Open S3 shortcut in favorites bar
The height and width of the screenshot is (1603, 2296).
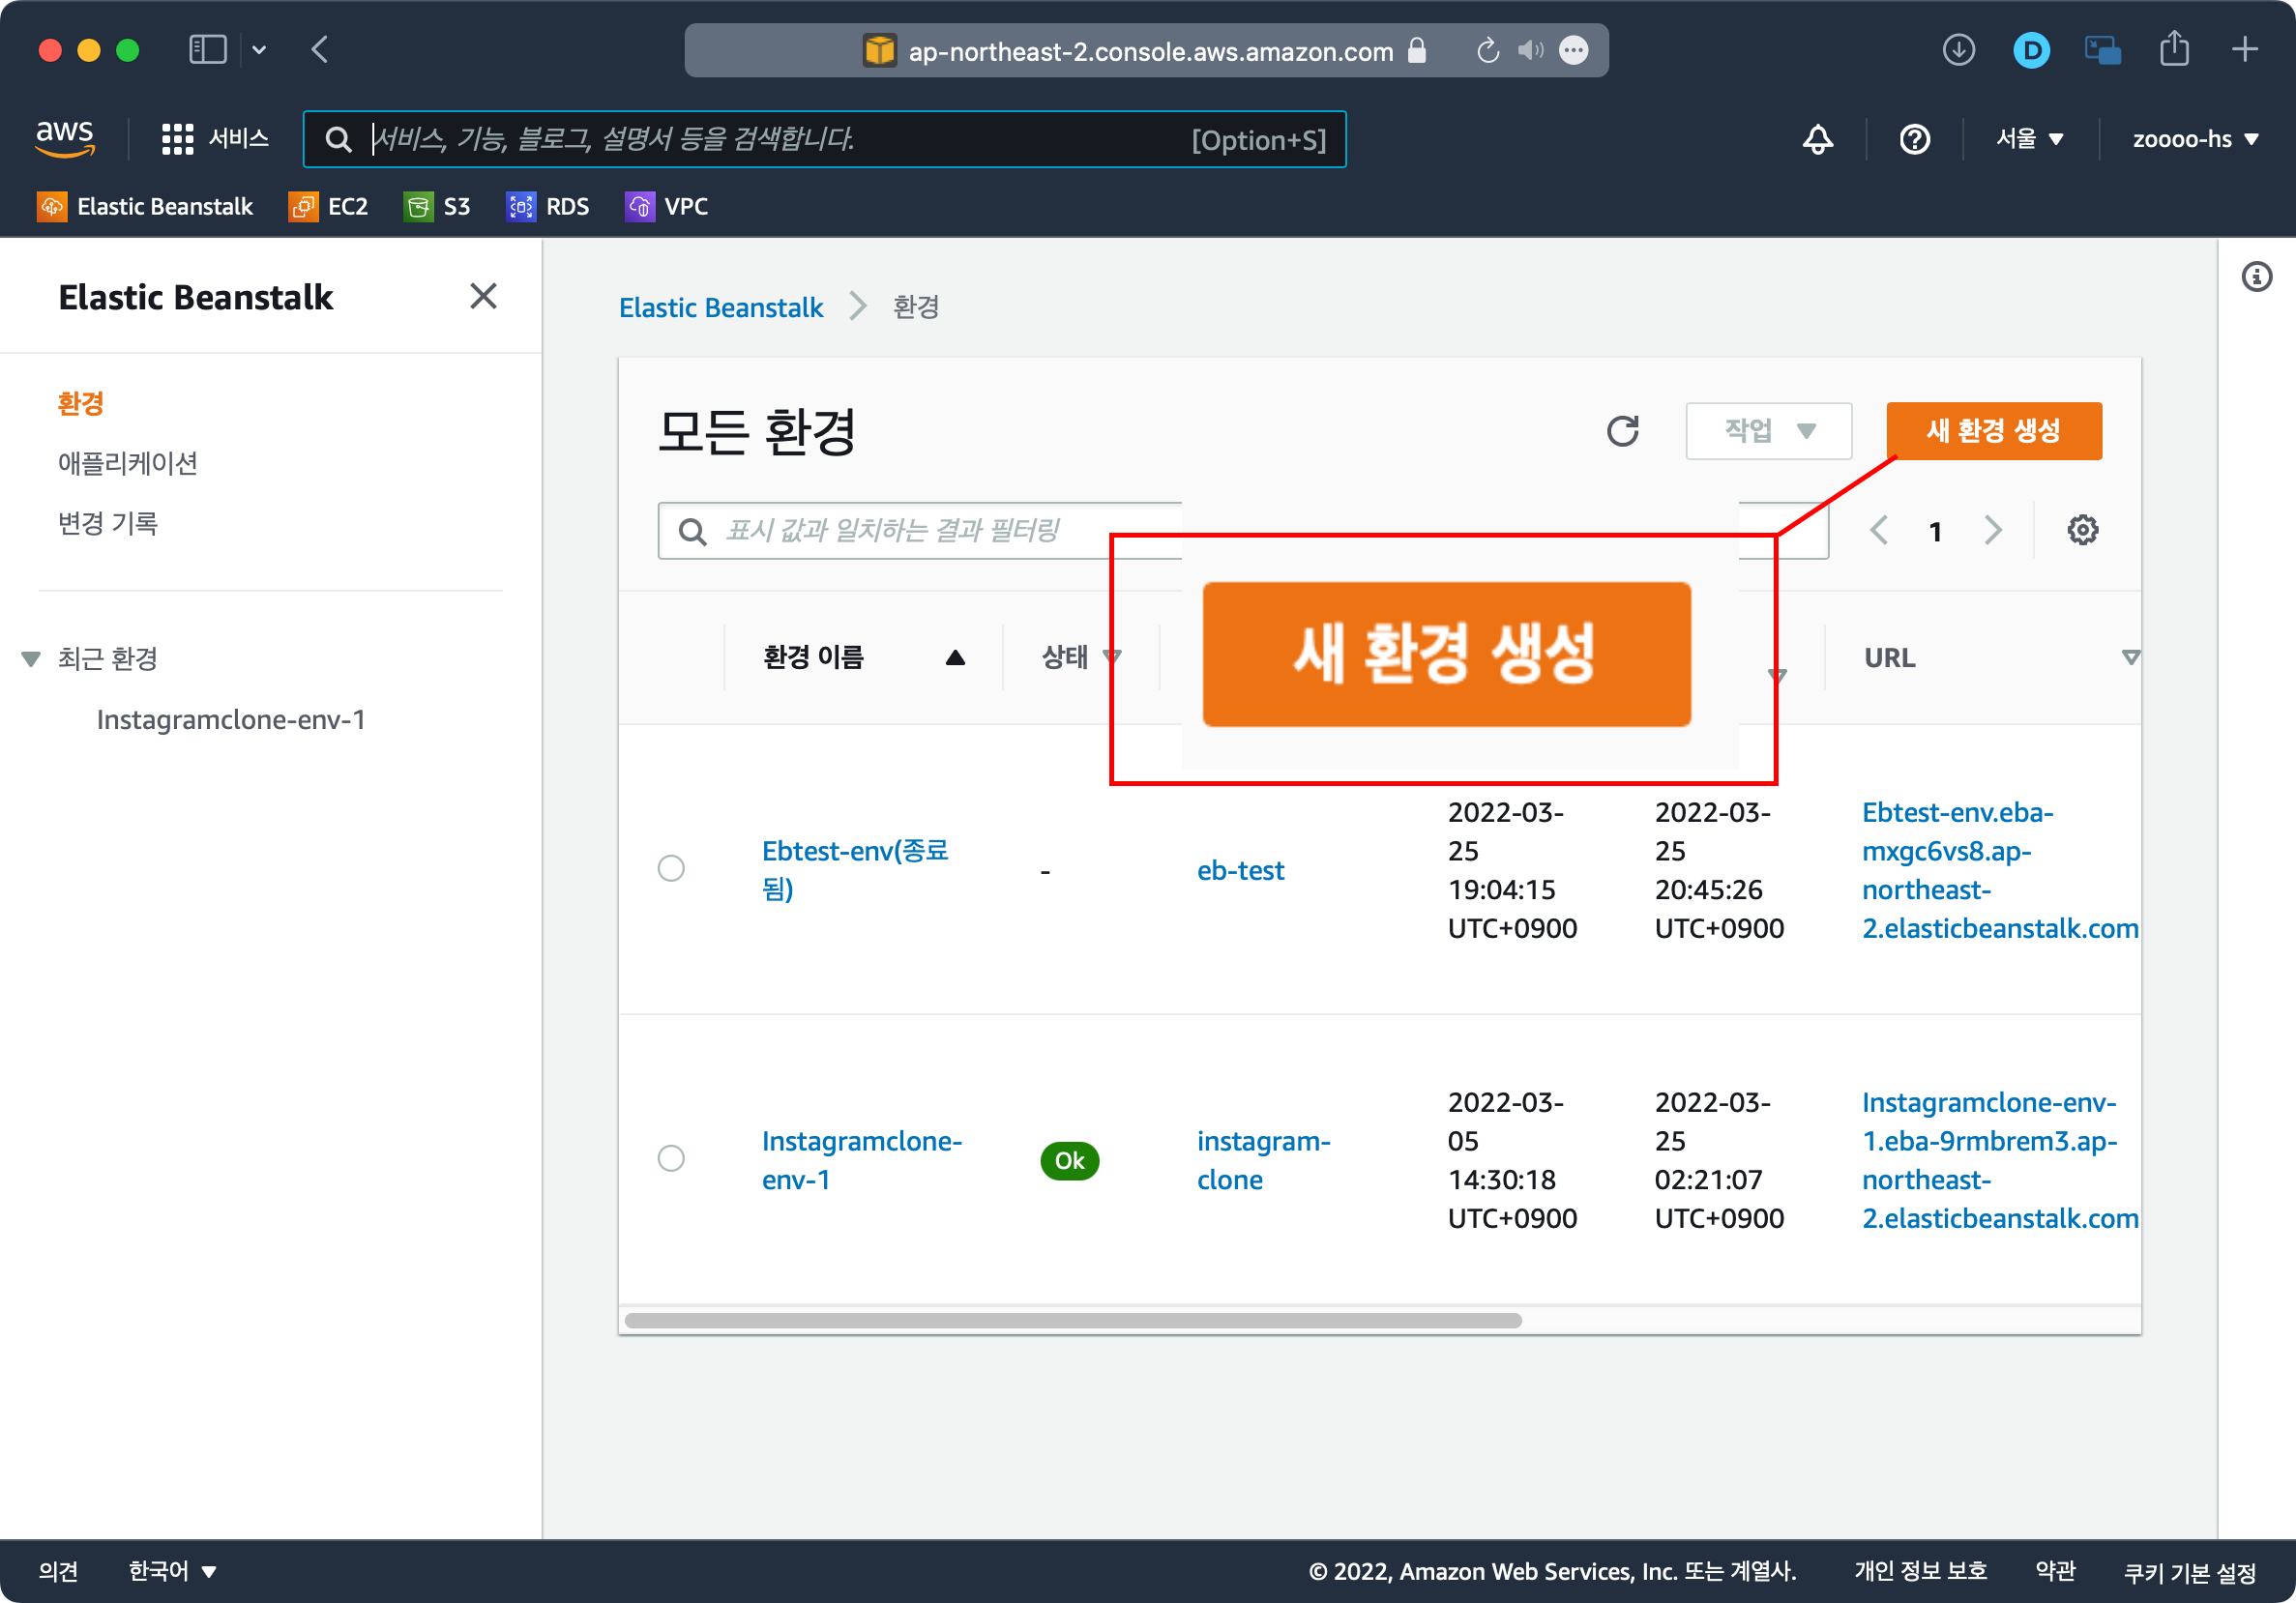tap(437, 207)
